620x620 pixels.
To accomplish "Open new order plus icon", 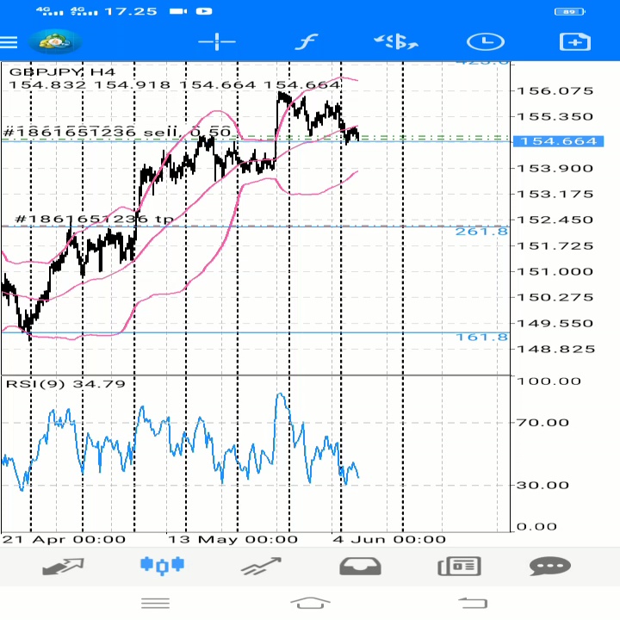I will tap(575, 42).
